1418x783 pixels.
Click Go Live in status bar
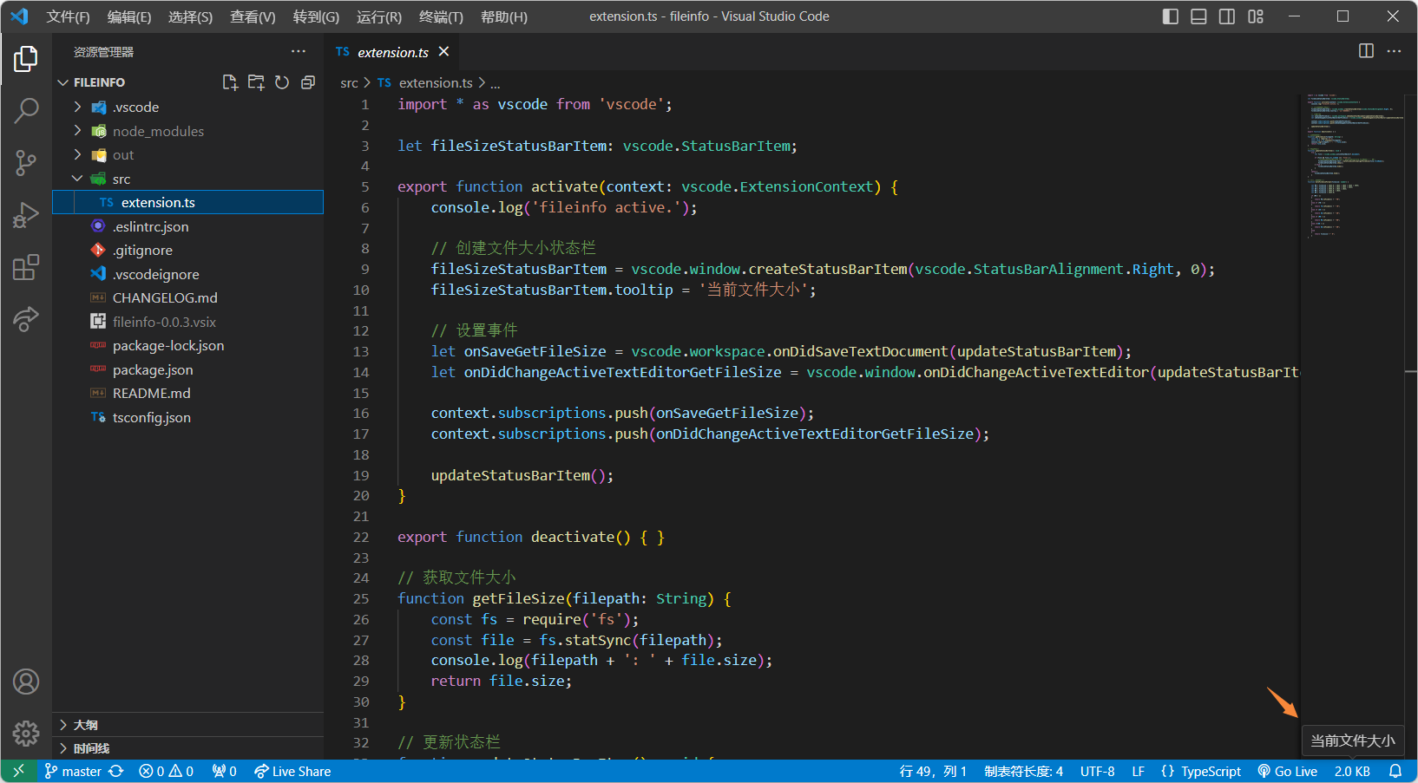[x=1288, y=771]
